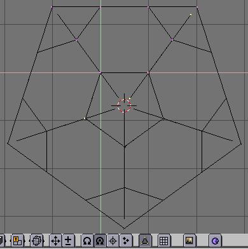
Task: Click the yellow selected vertex near top-right edge
Action: pyautogui.click(x=191, y=15)
